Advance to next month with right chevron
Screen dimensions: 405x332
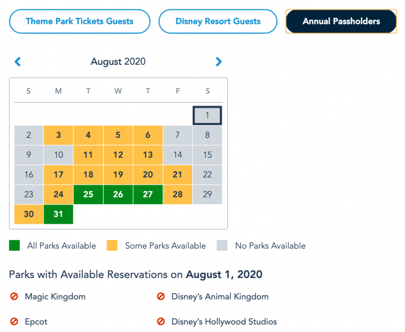pos(219,61)
